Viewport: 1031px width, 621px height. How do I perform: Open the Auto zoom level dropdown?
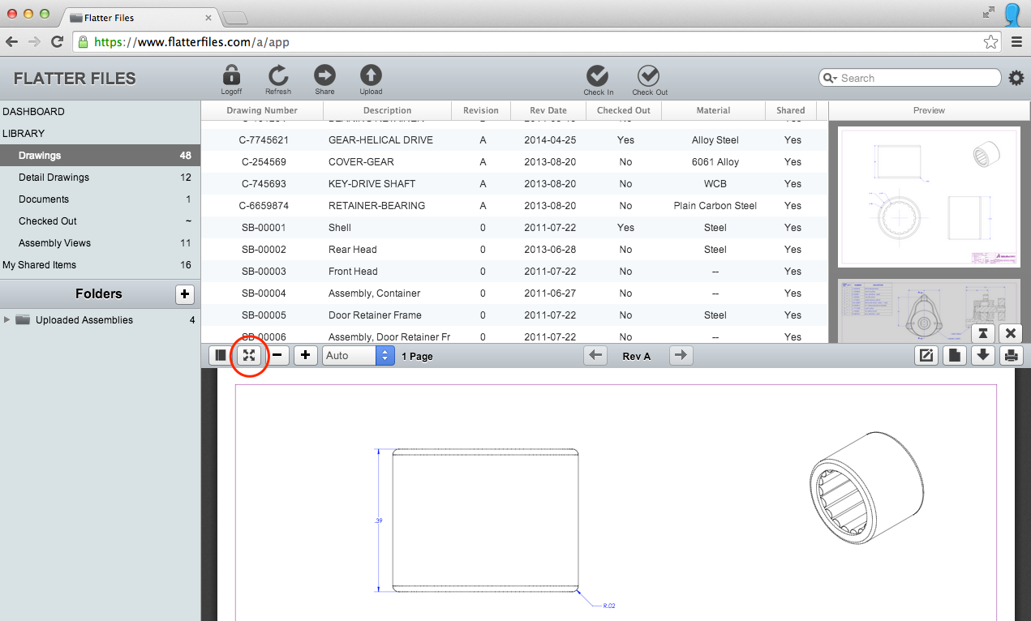coord(359,355)
